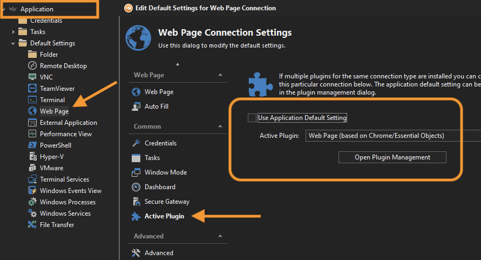Open the Dashboard settings page

160,187
